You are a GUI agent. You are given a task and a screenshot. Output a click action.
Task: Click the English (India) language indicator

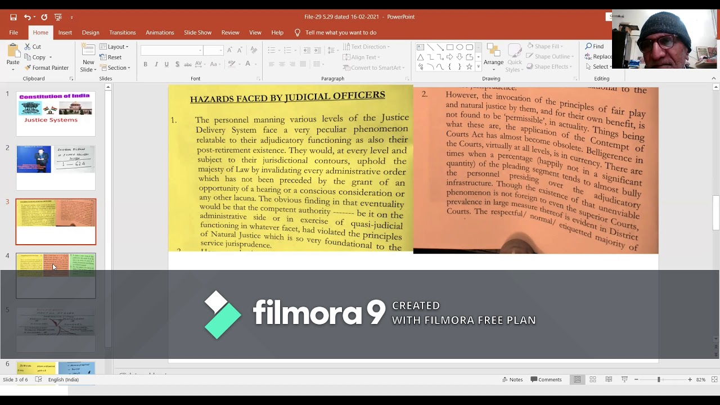[64, 380]
